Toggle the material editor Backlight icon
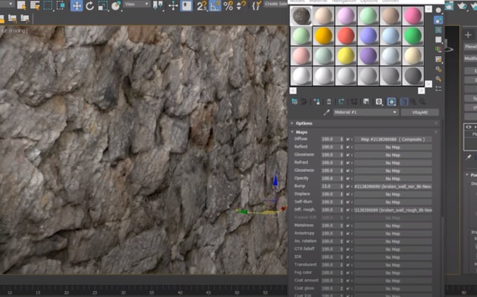This screenshot has height=297, width=477. (439, 20)
